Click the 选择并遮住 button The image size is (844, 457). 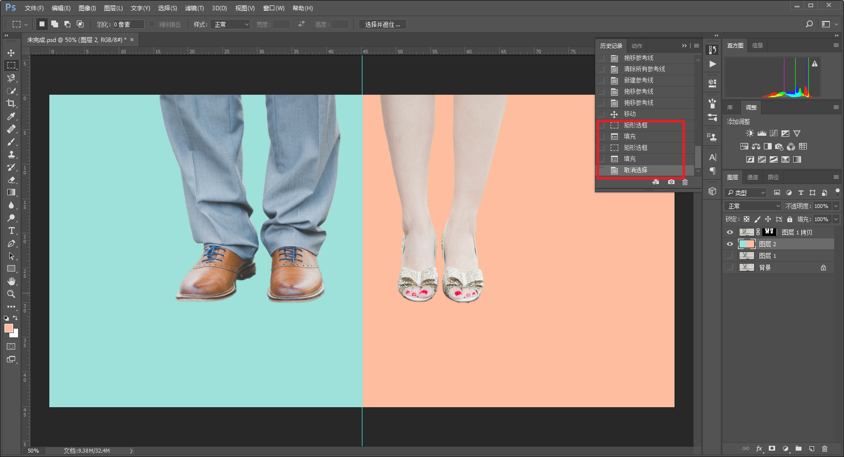382,24
